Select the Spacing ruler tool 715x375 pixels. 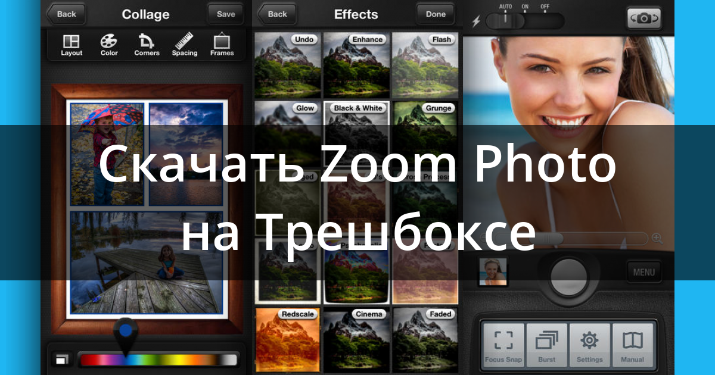coord(185,45)
